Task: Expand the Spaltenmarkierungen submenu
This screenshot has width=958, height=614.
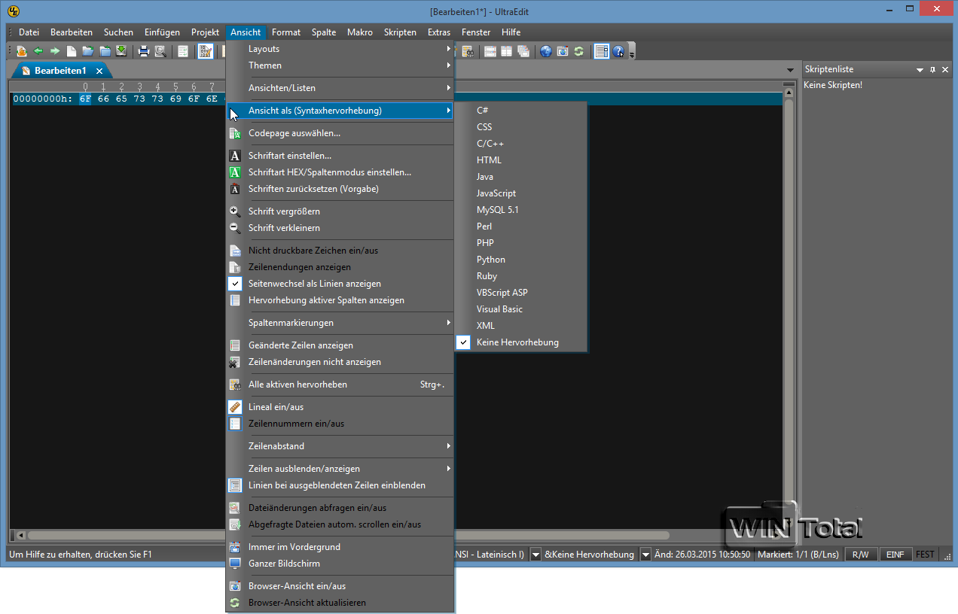Action: coord(340,323)
